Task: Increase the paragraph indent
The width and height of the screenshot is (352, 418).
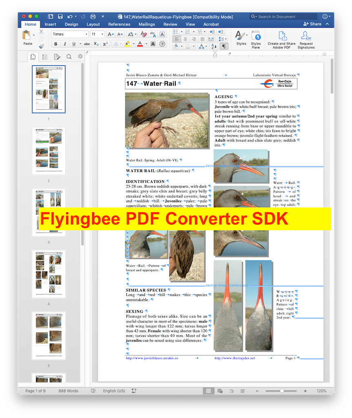Action: tap(221, 32)
